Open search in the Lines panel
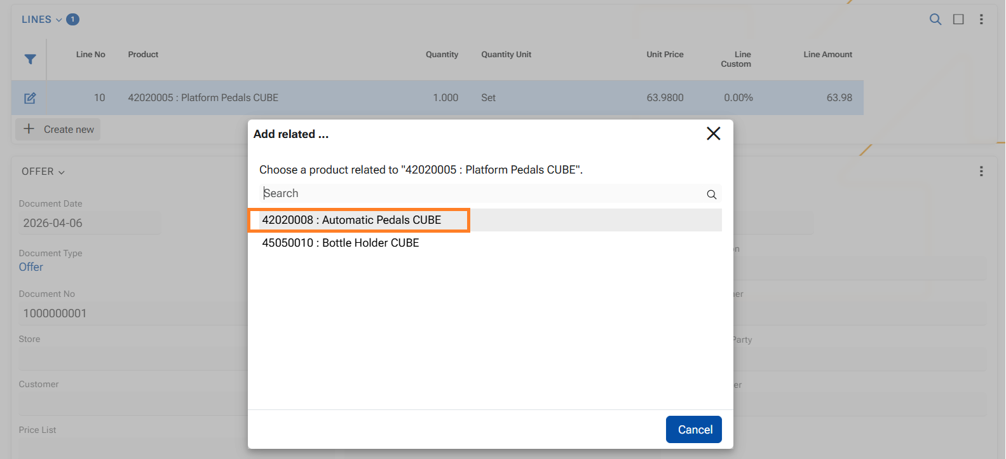This screenshot has width=1006, height=459. point(935,19)
